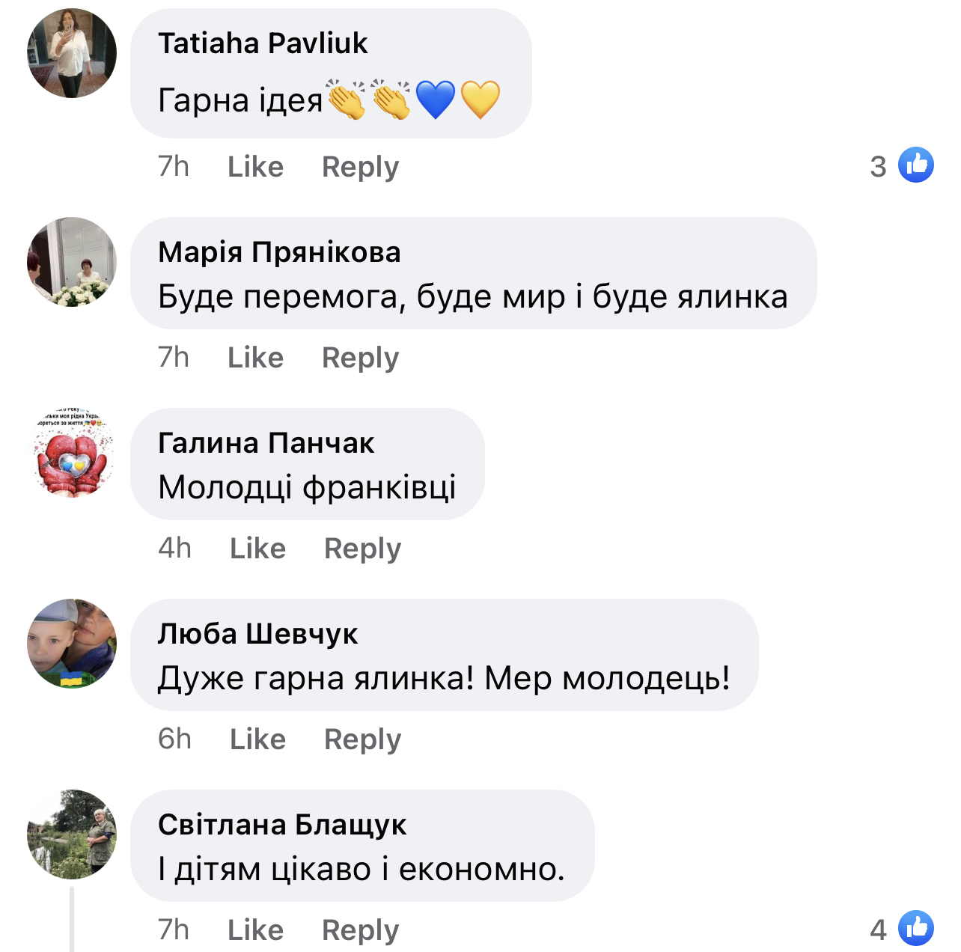Viewport: 961px width, 952px height.
Task: Like Світлана Блащук's comment
Action: [x=255, y=930]
